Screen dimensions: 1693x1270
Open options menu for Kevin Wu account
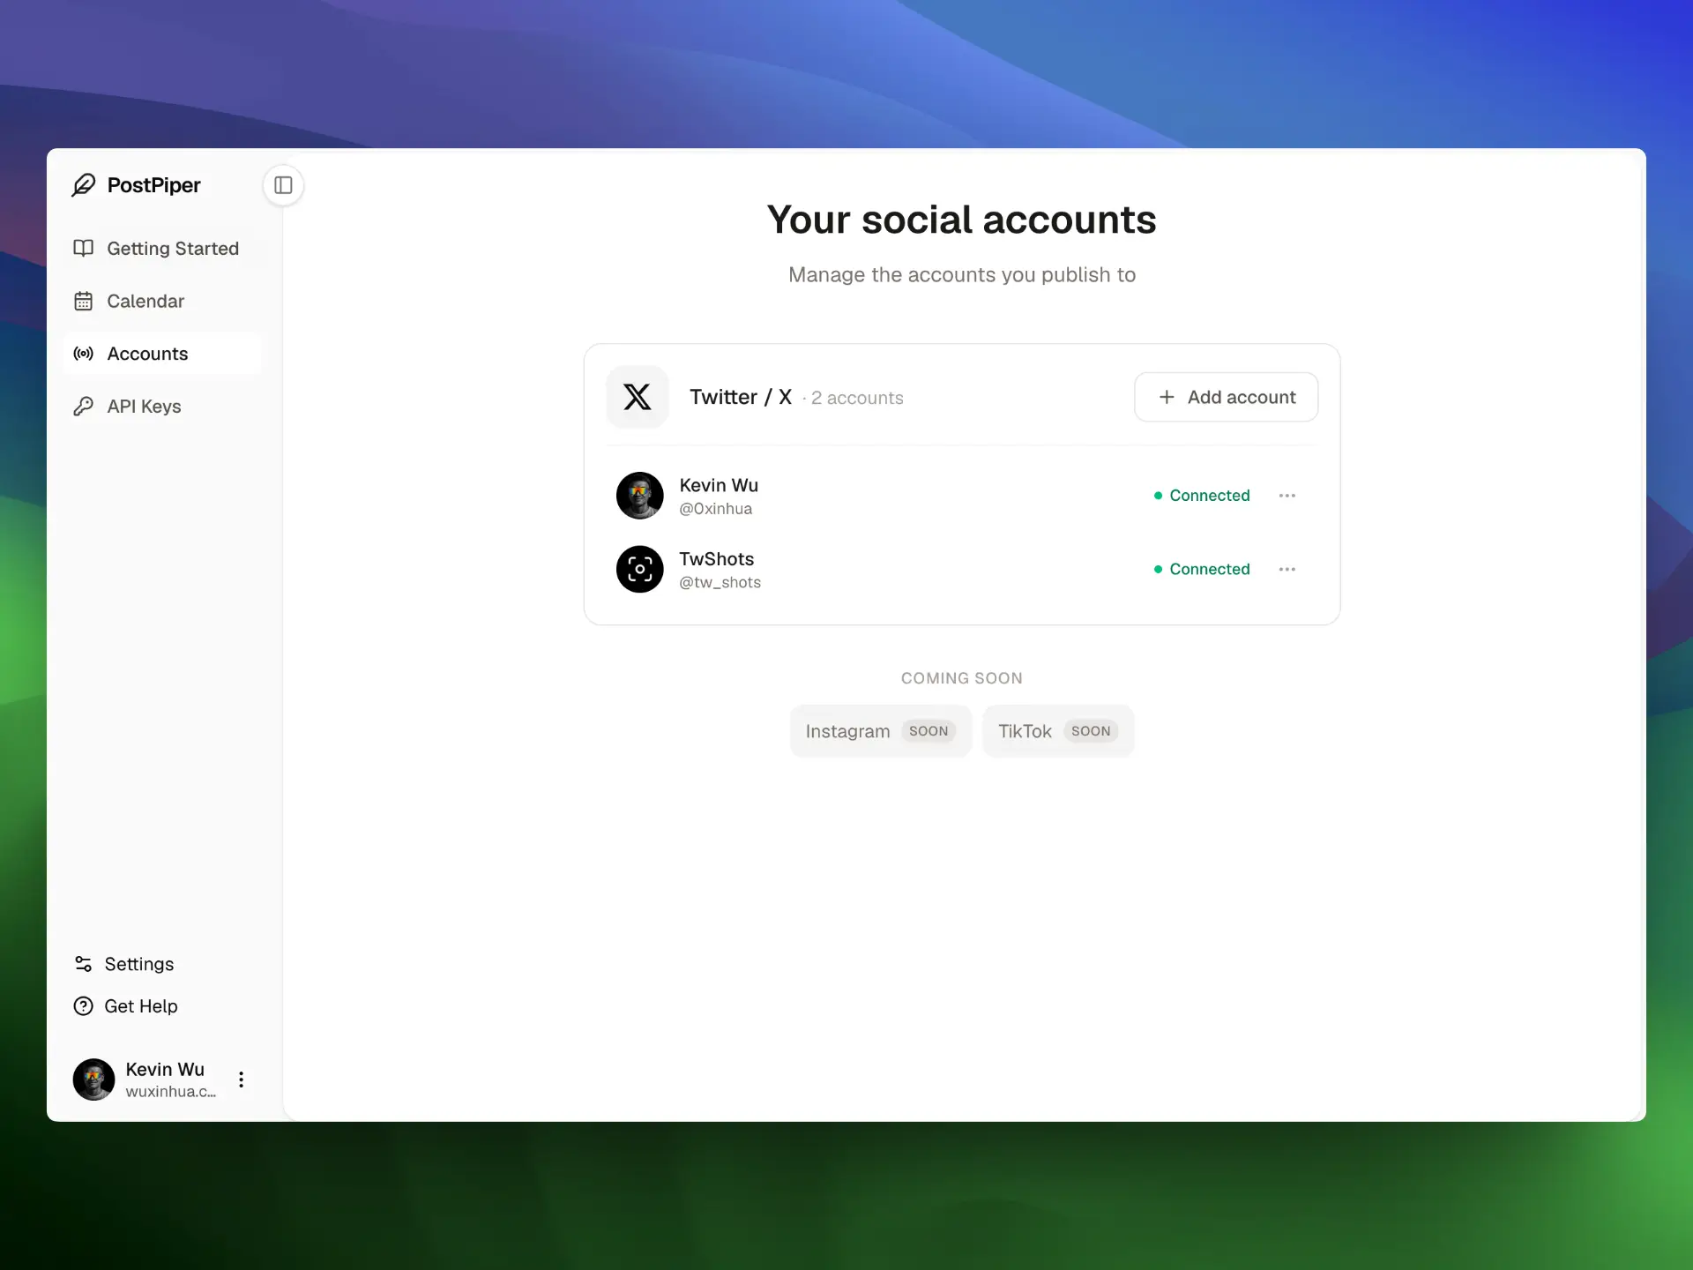(x=1287, y=496)
